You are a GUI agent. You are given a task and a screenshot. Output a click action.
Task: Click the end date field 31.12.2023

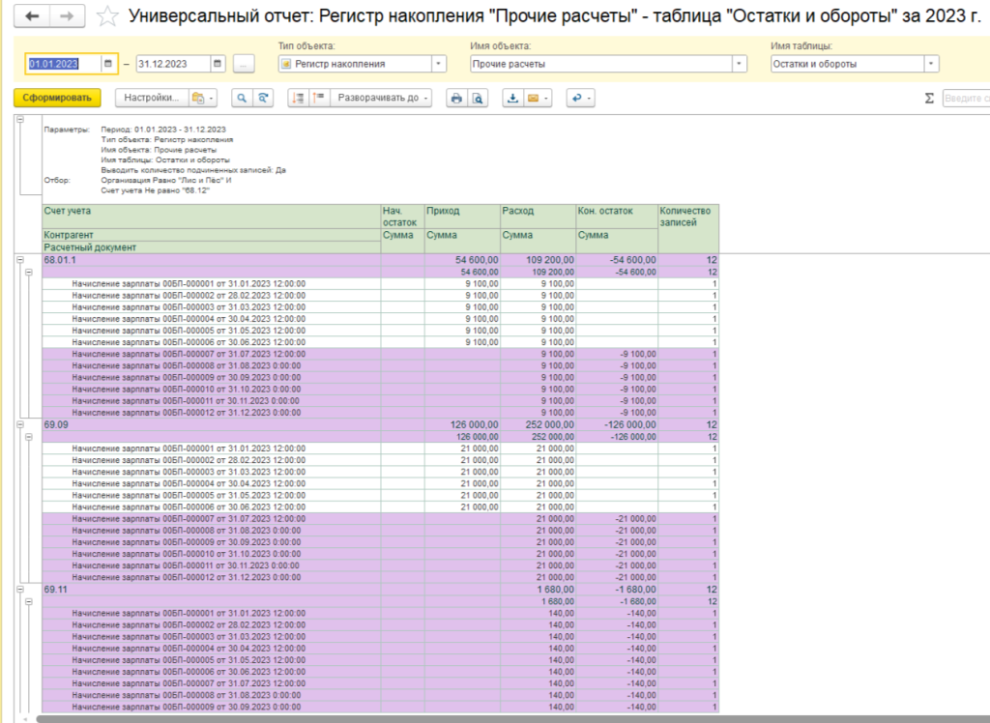click(173, 64)
